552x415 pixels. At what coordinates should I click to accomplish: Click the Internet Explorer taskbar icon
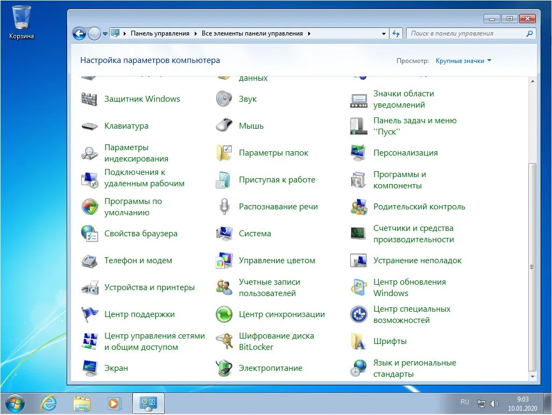[x=50, y=403]
